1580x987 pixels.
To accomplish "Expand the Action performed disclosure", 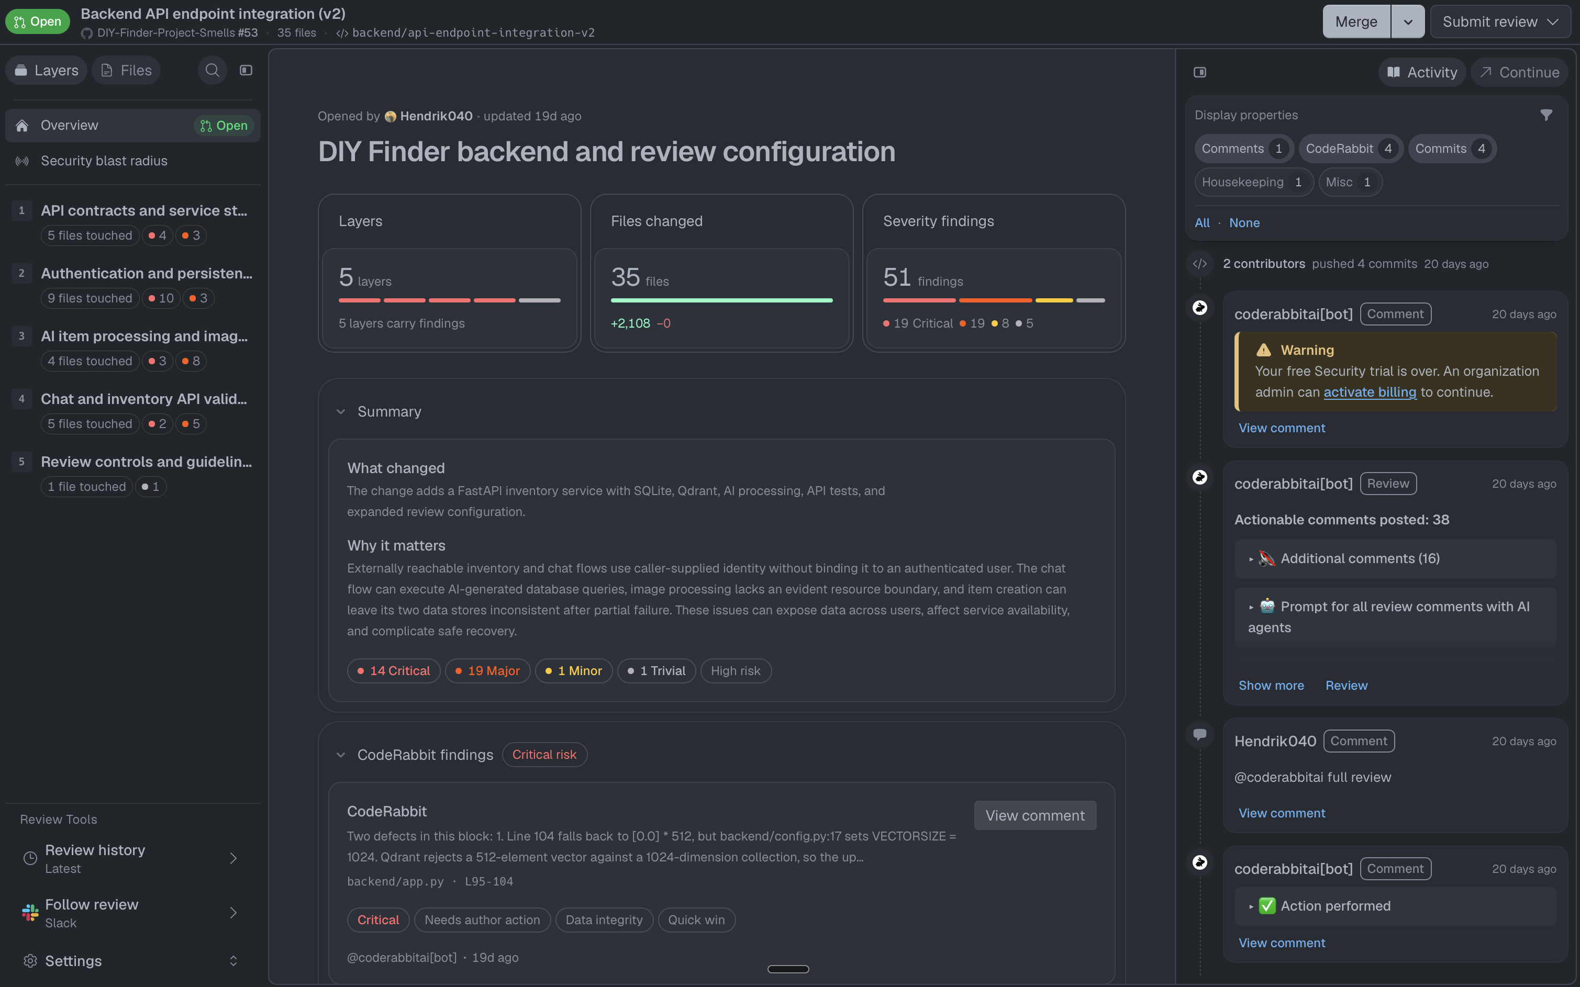I will point(1395,906).
